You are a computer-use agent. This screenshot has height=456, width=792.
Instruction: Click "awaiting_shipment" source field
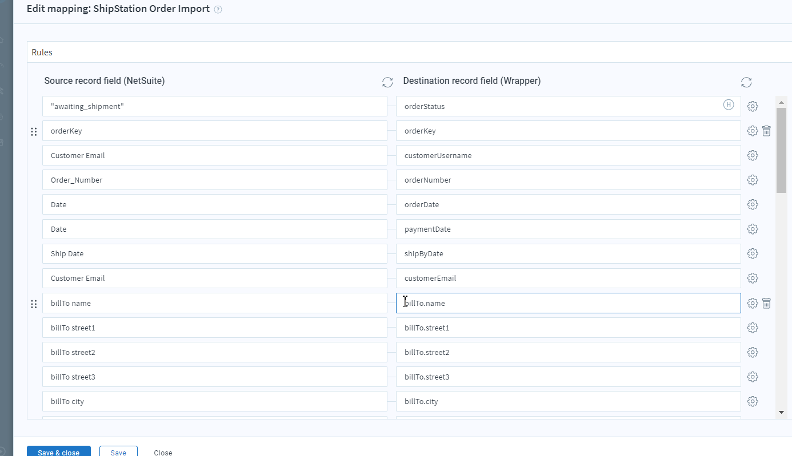tap(215, 106)
